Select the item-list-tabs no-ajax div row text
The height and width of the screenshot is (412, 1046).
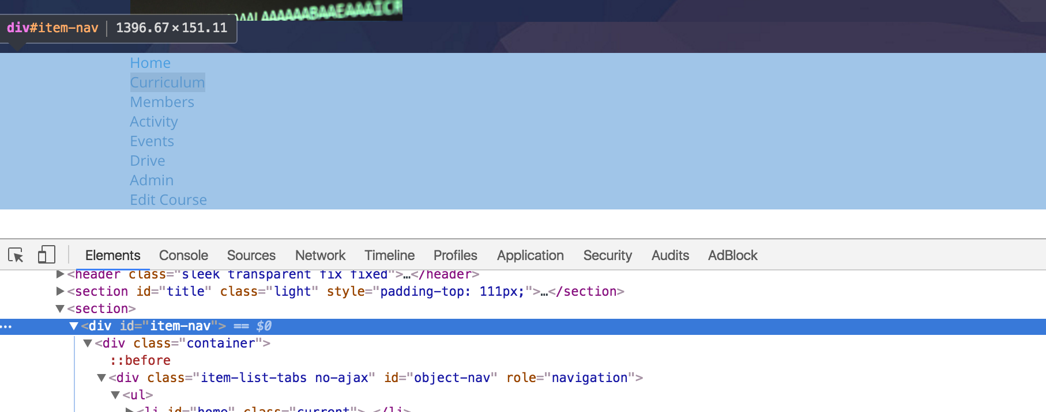point(376,377)
